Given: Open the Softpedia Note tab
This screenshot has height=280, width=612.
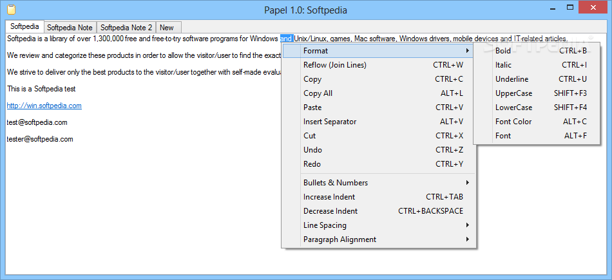Looking at the screenshot, I should pyautogui.click(x=70, y=27).
